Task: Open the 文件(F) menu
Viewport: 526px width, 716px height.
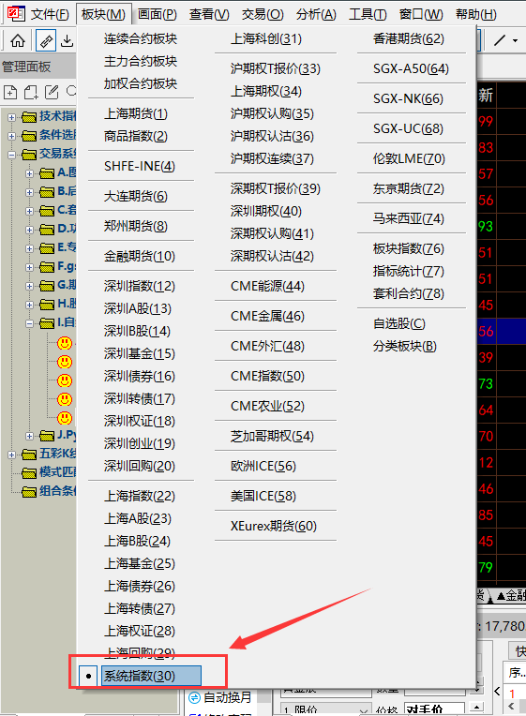Action: 50,14
